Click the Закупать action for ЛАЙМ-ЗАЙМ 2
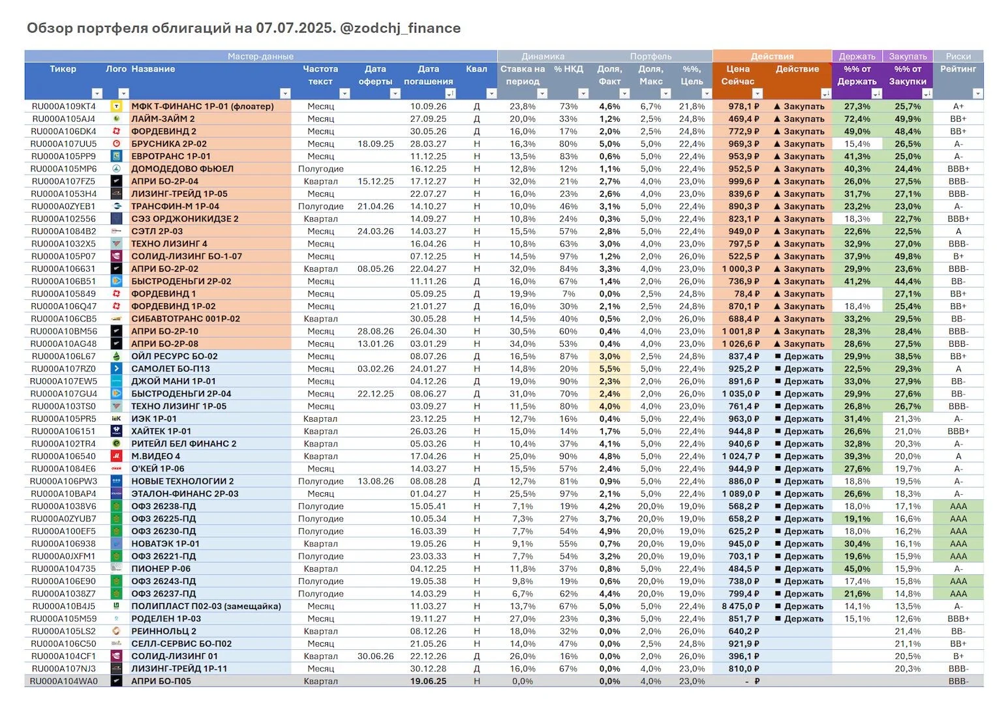 click(x=799, y=119)
